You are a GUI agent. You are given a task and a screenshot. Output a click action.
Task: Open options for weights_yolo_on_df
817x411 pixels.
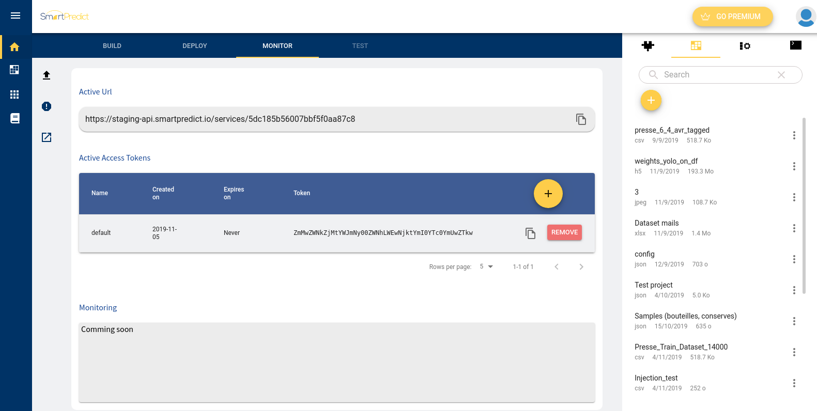(x=794, y=166)
